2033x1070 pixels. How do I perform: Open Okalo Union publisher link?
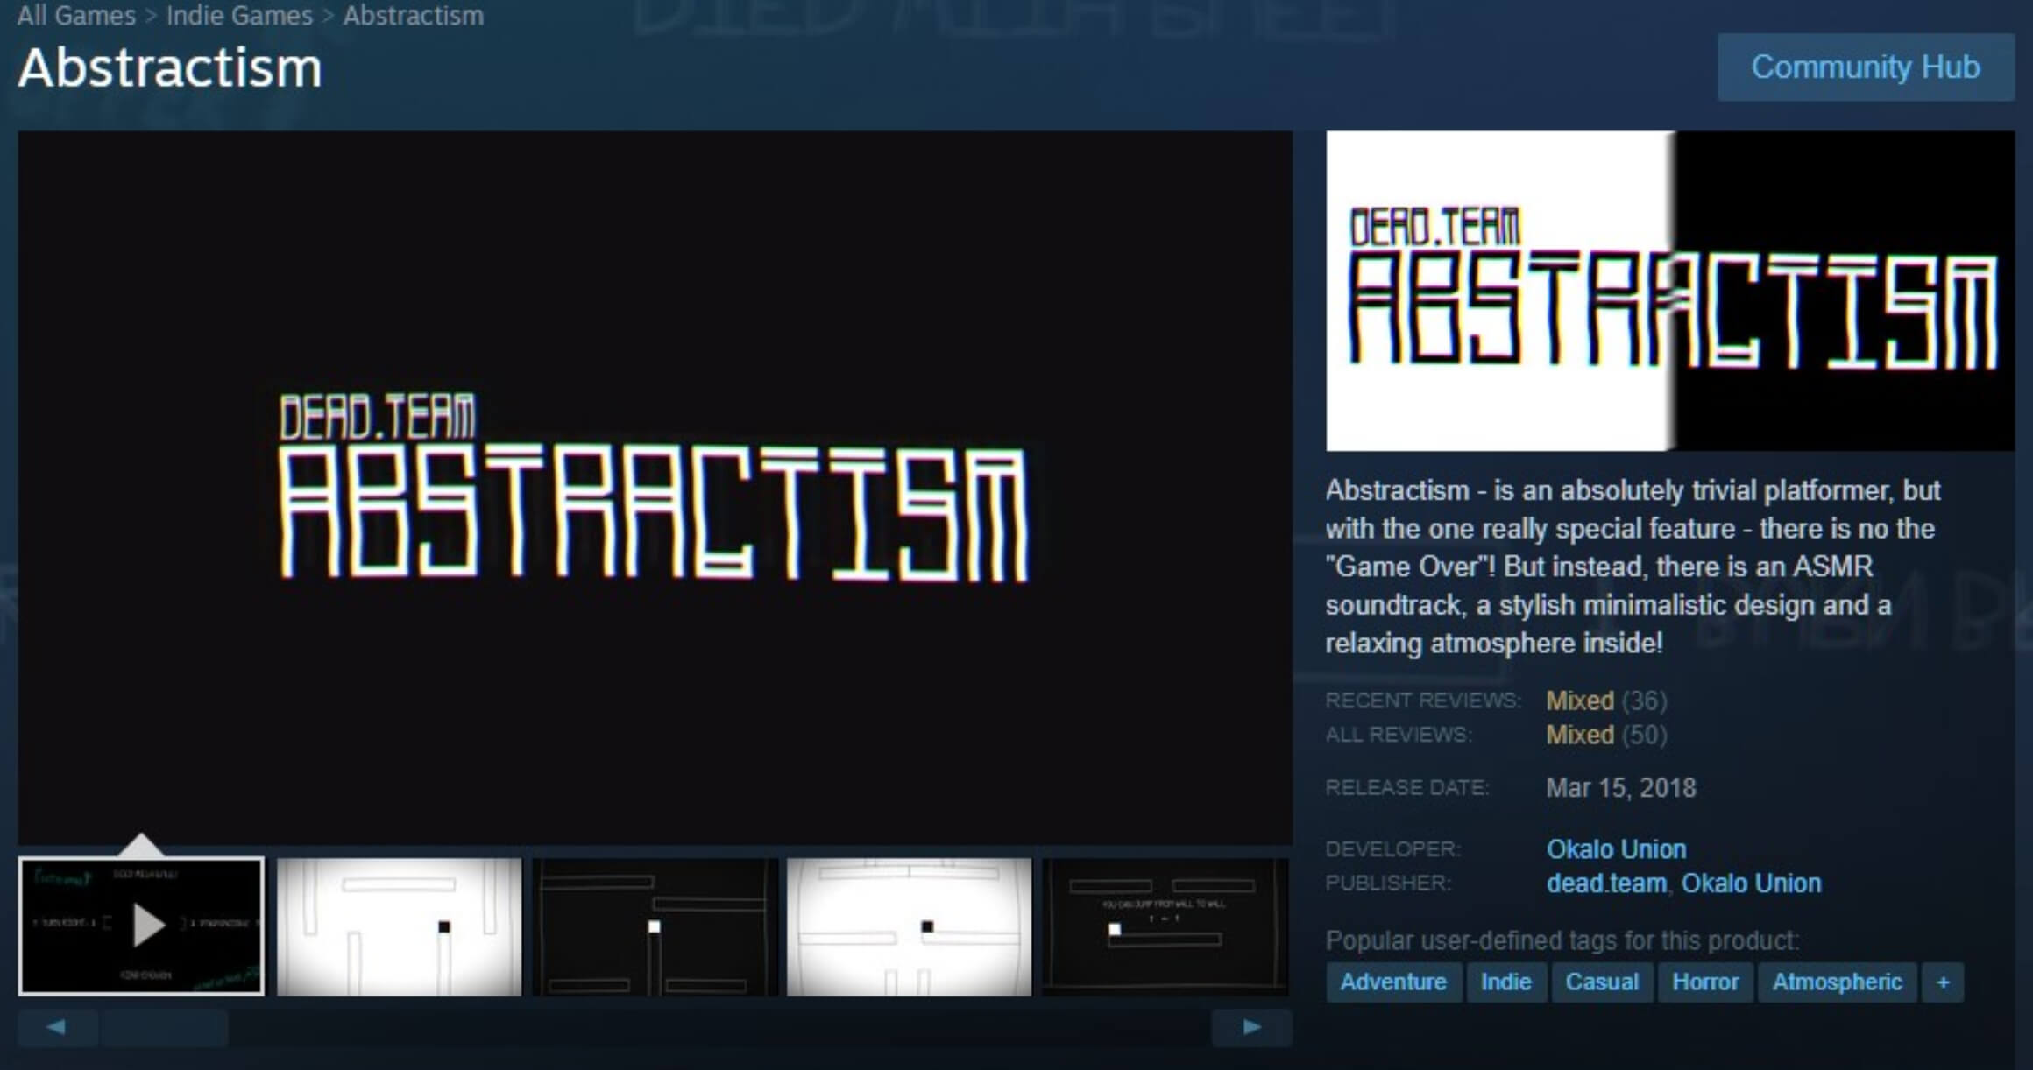[x=1751, y=883]
